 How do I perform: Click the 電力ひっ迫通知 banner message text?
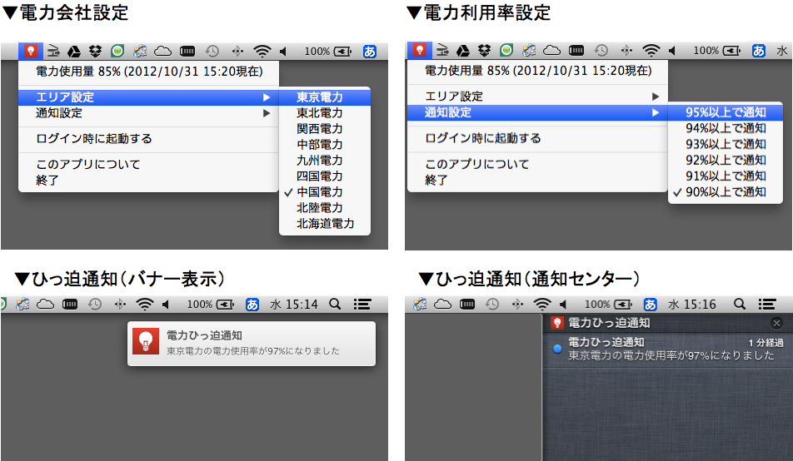(x=252, y=350)
